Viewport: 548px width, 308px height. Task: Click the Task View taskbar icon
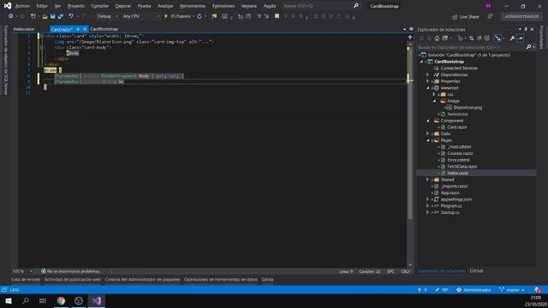[x=43, y=300]
